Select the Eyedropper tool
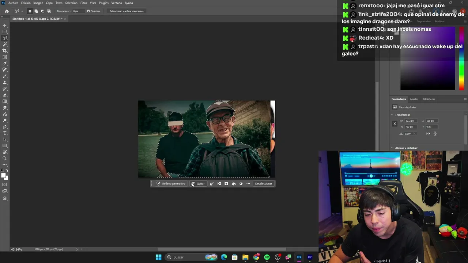Image resolution: width=468 pixels, height=263 pixels. click(5, 64)
